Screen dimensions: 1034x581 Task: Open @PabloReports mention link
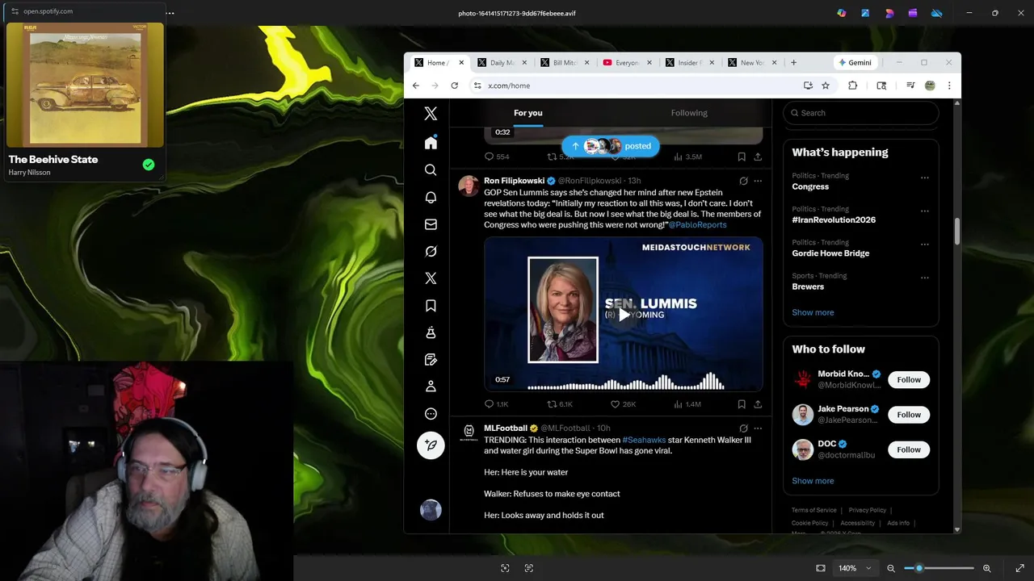tap(697, 225)
